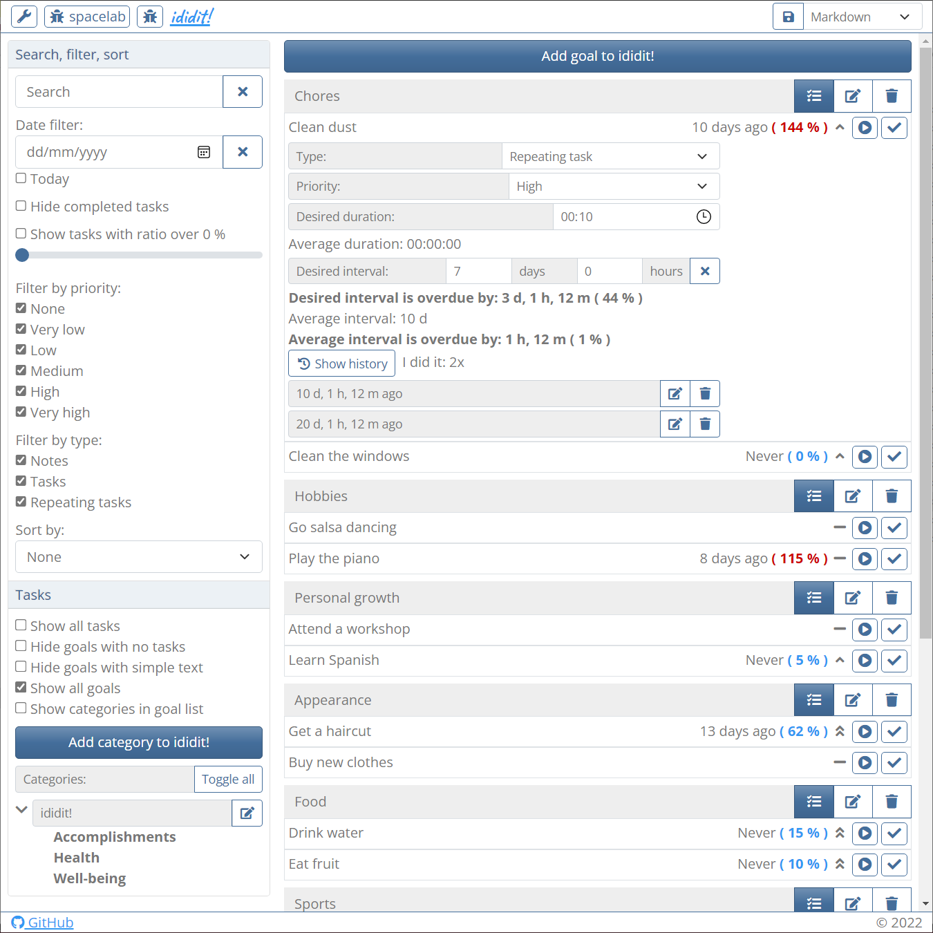This screenshot has height=933, width=933.
Task: Uncheck the Very high priority filter
Action: [21, 412]
